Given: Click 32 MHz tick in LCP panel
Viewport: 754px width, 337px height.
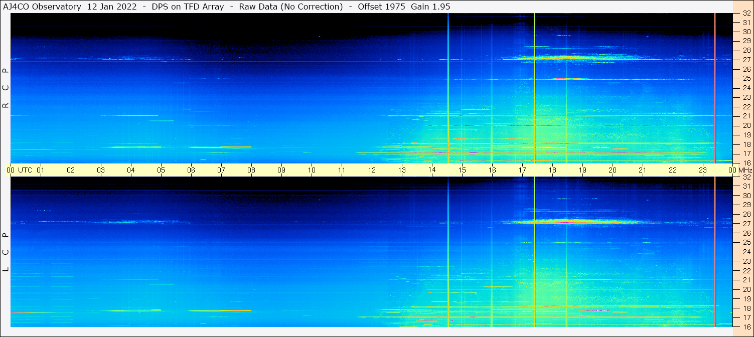Looking at the screenshot, I should pos(746,177).
